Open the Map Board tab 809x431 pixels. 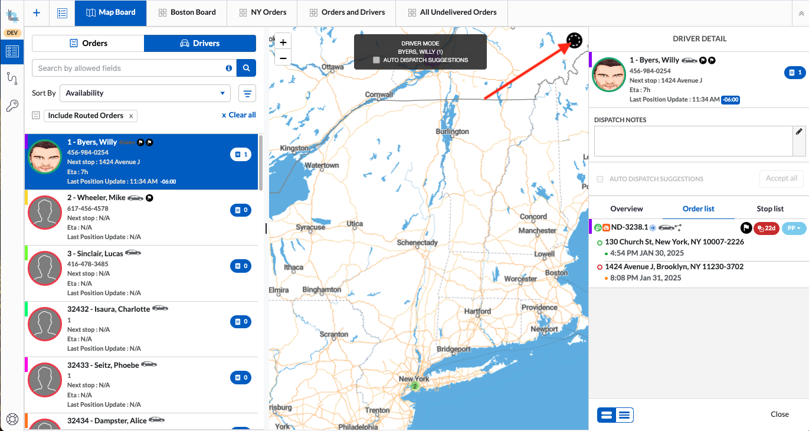coord(111,12)
